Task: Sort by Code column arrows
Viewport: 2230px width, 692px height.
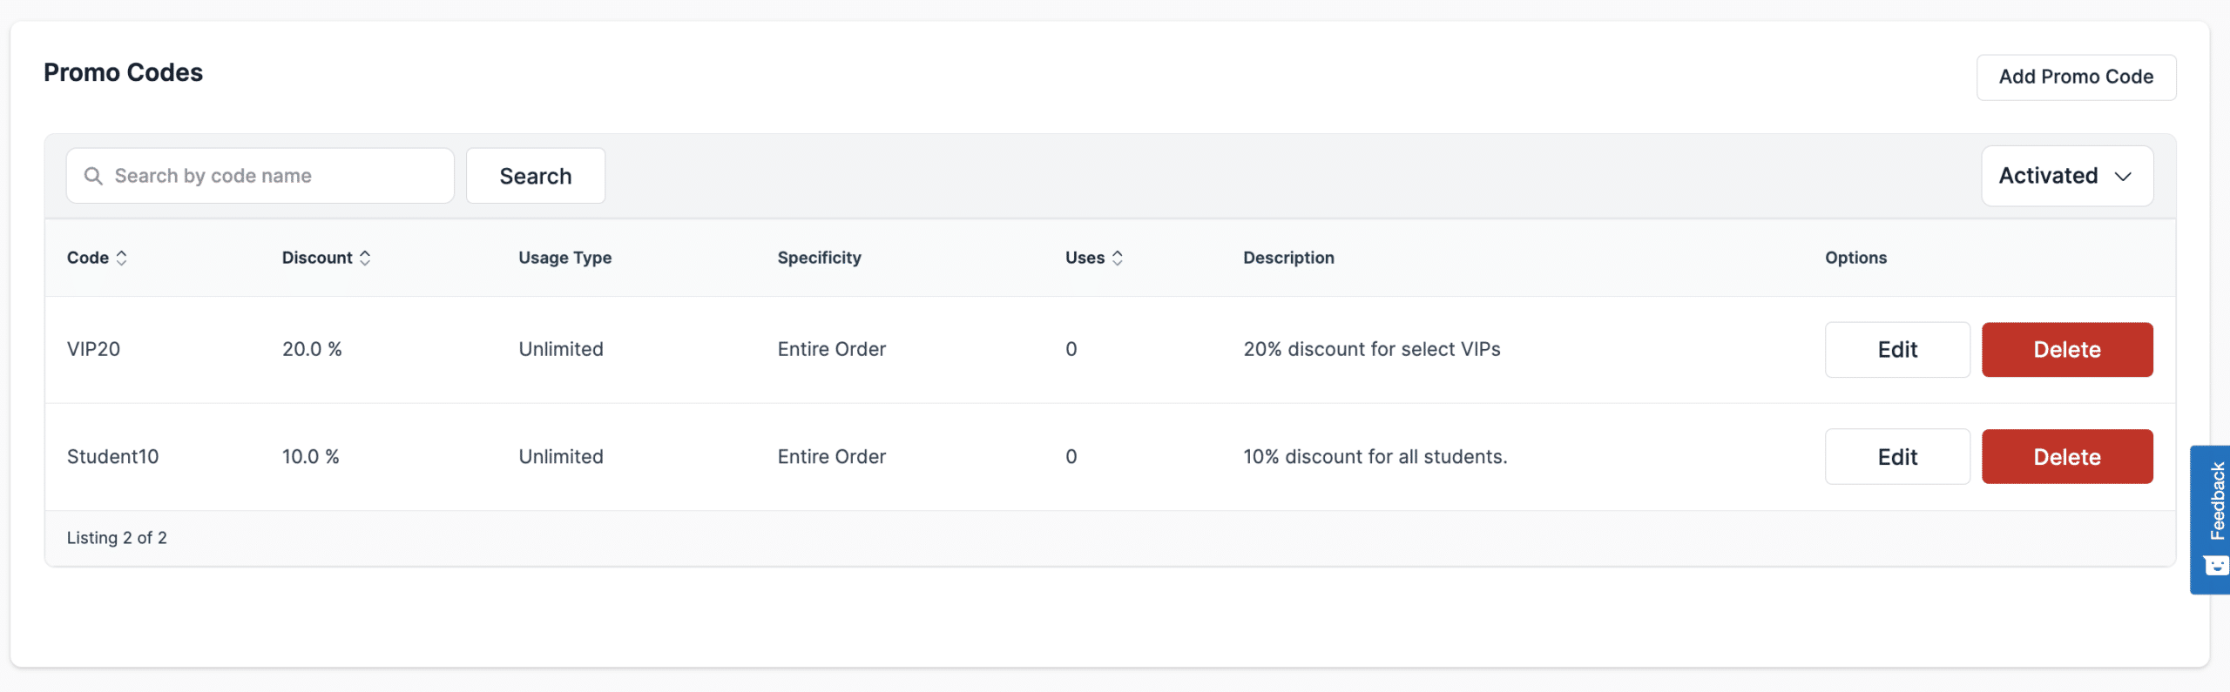Action: tap(122, 258)
